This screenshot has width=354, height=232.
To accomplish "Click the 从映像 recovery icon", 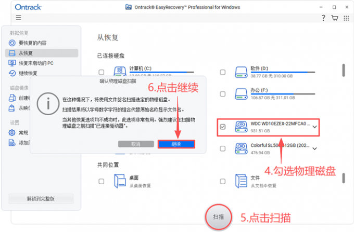I will [12, 108].
